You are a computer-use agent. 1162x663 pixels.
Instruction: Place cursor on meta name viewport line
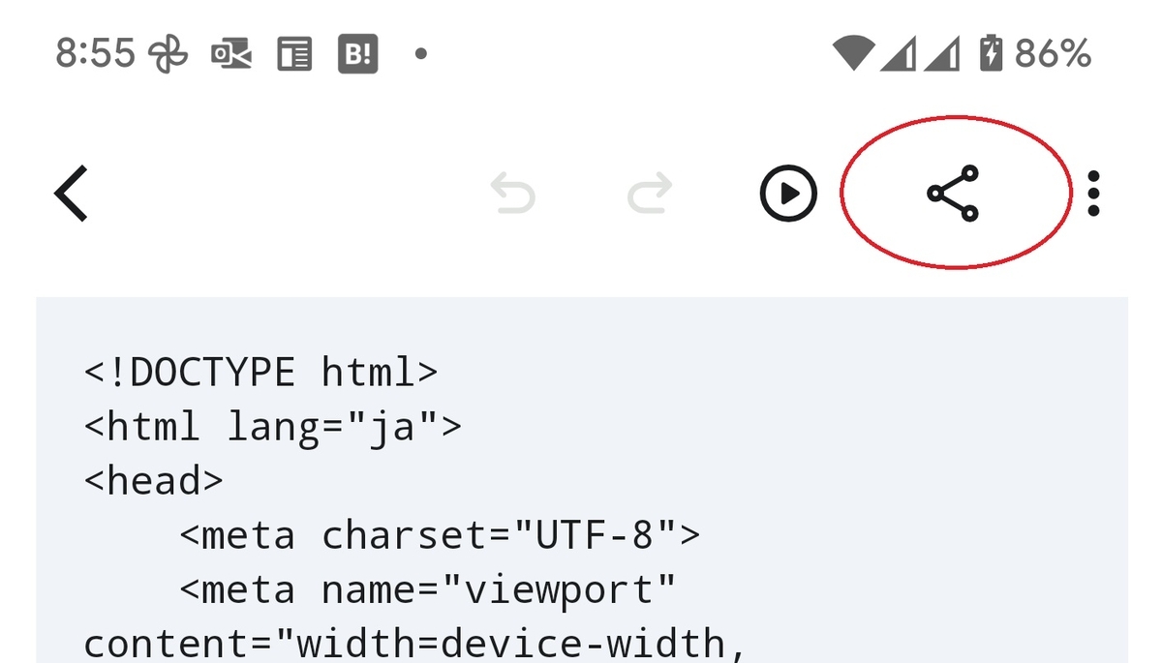pos(428,588)
